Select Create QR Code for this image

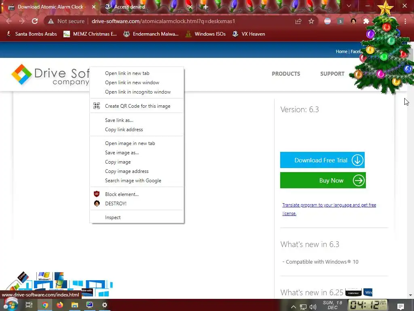[x=137, y=106]
